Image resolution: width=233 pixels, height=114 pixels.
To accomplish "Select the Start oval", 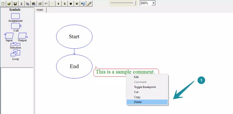I will click(x=74, y=37).
